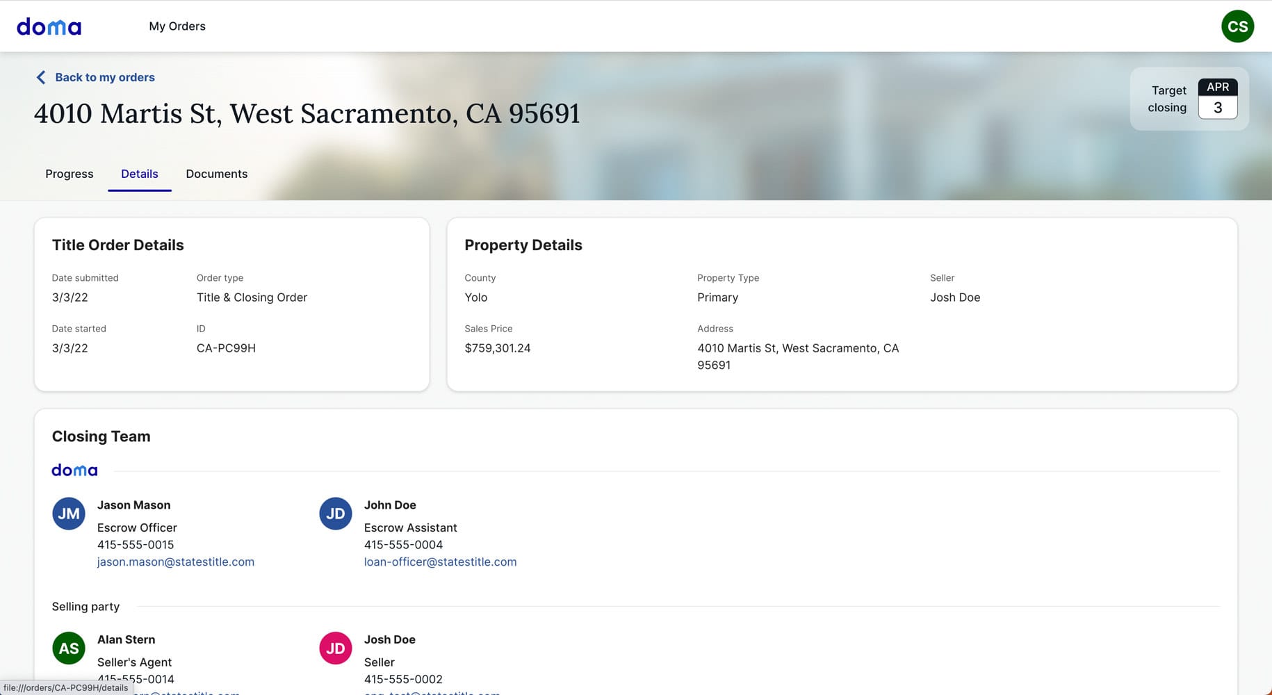Click Alan Stern's AS avatar

69,648
